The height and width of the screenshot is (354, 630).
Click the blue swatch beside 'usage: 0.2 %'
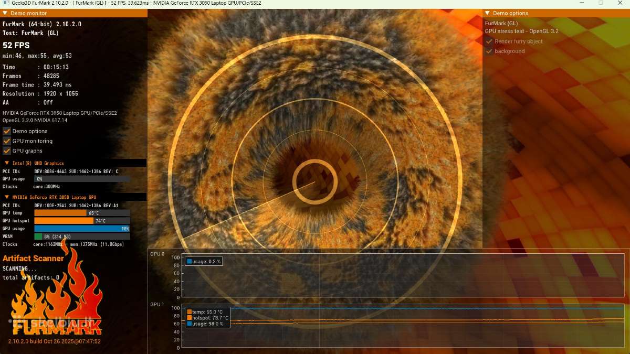(x=190, y=261)
